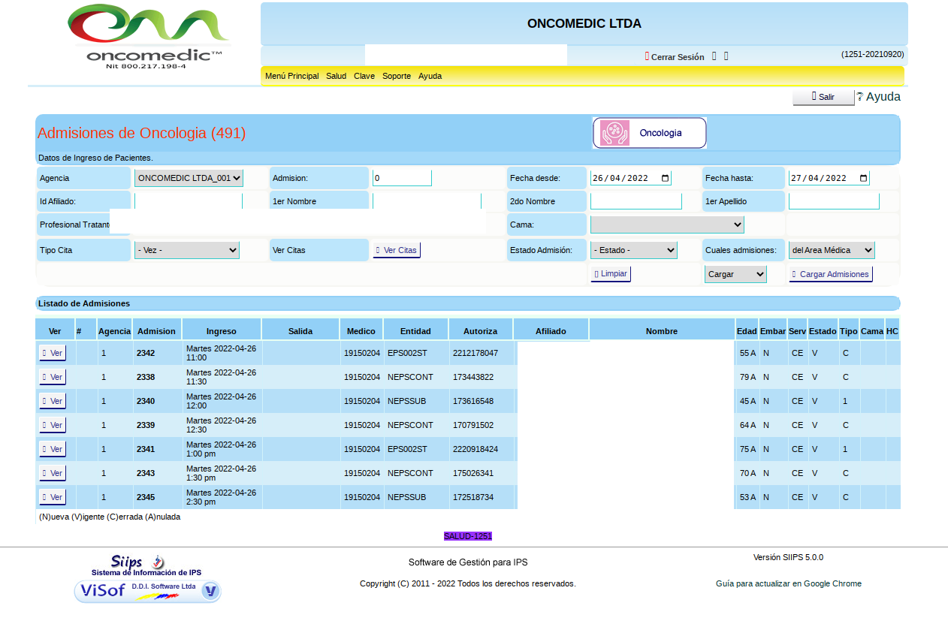Click into the Admision number field

402,178
